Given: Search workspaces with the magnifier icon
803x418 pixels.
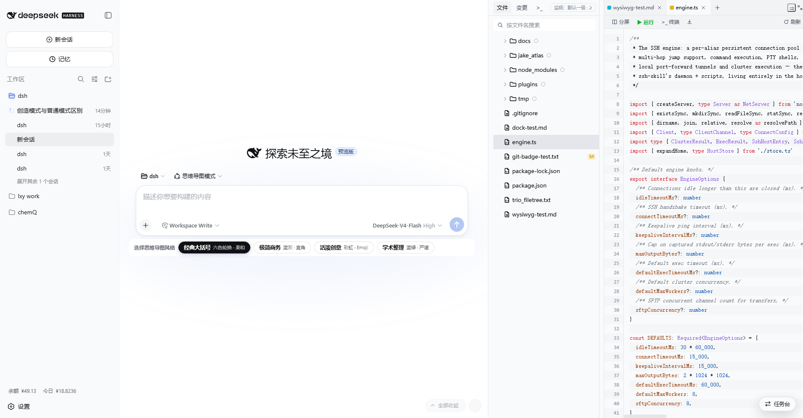Looking at the screenshot, I should coord(81,79).
